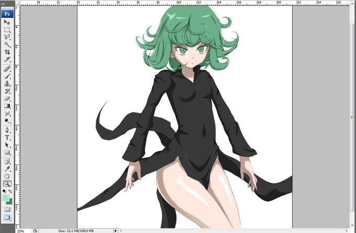Click the Doc: 22,1 MB/109,0 MB readout
Viewport: 356px width, 233px height.
pos(76,231)
